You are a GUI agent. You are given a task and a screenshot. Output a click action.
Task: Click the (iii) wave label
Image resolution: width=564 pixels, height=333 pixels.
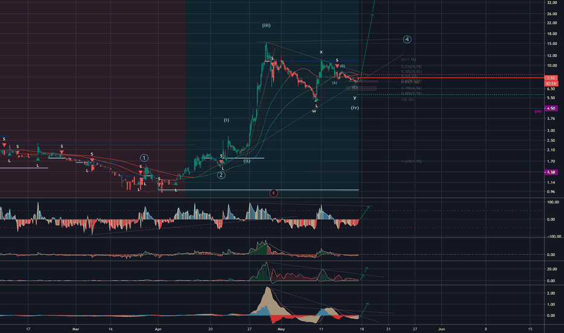click(x=266, y=25)
